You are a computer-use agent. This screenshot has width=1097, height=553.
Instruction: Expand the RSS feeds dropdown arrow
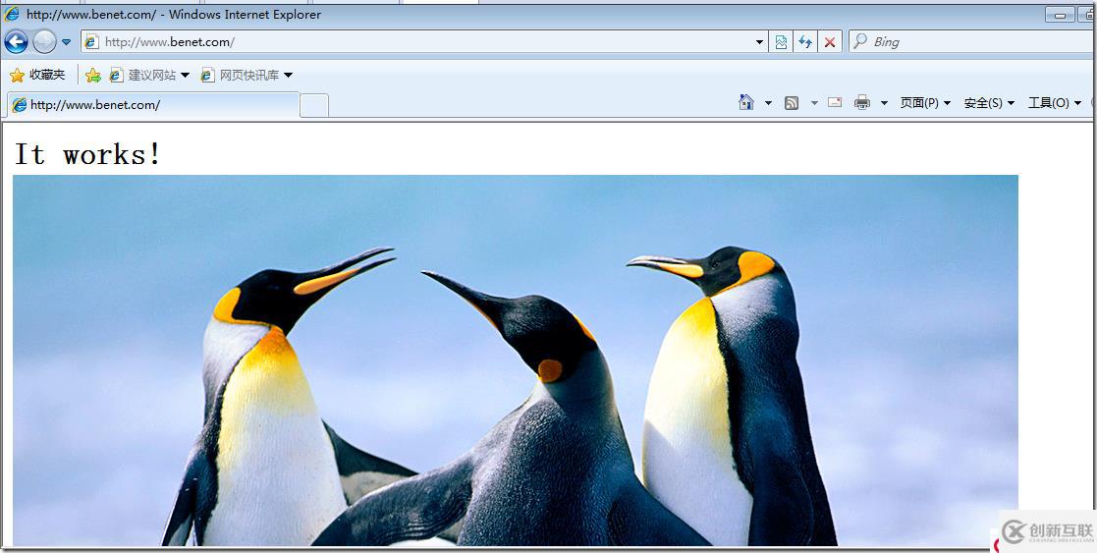814,103
